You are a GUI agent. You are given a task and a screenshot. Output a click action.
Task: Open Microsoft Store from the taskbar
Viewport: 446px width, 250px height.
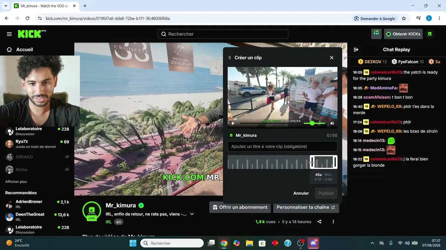[262, 243]
